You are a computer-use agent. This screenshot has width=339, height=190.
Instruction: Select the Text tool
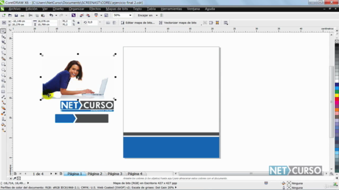click(3, 86)
